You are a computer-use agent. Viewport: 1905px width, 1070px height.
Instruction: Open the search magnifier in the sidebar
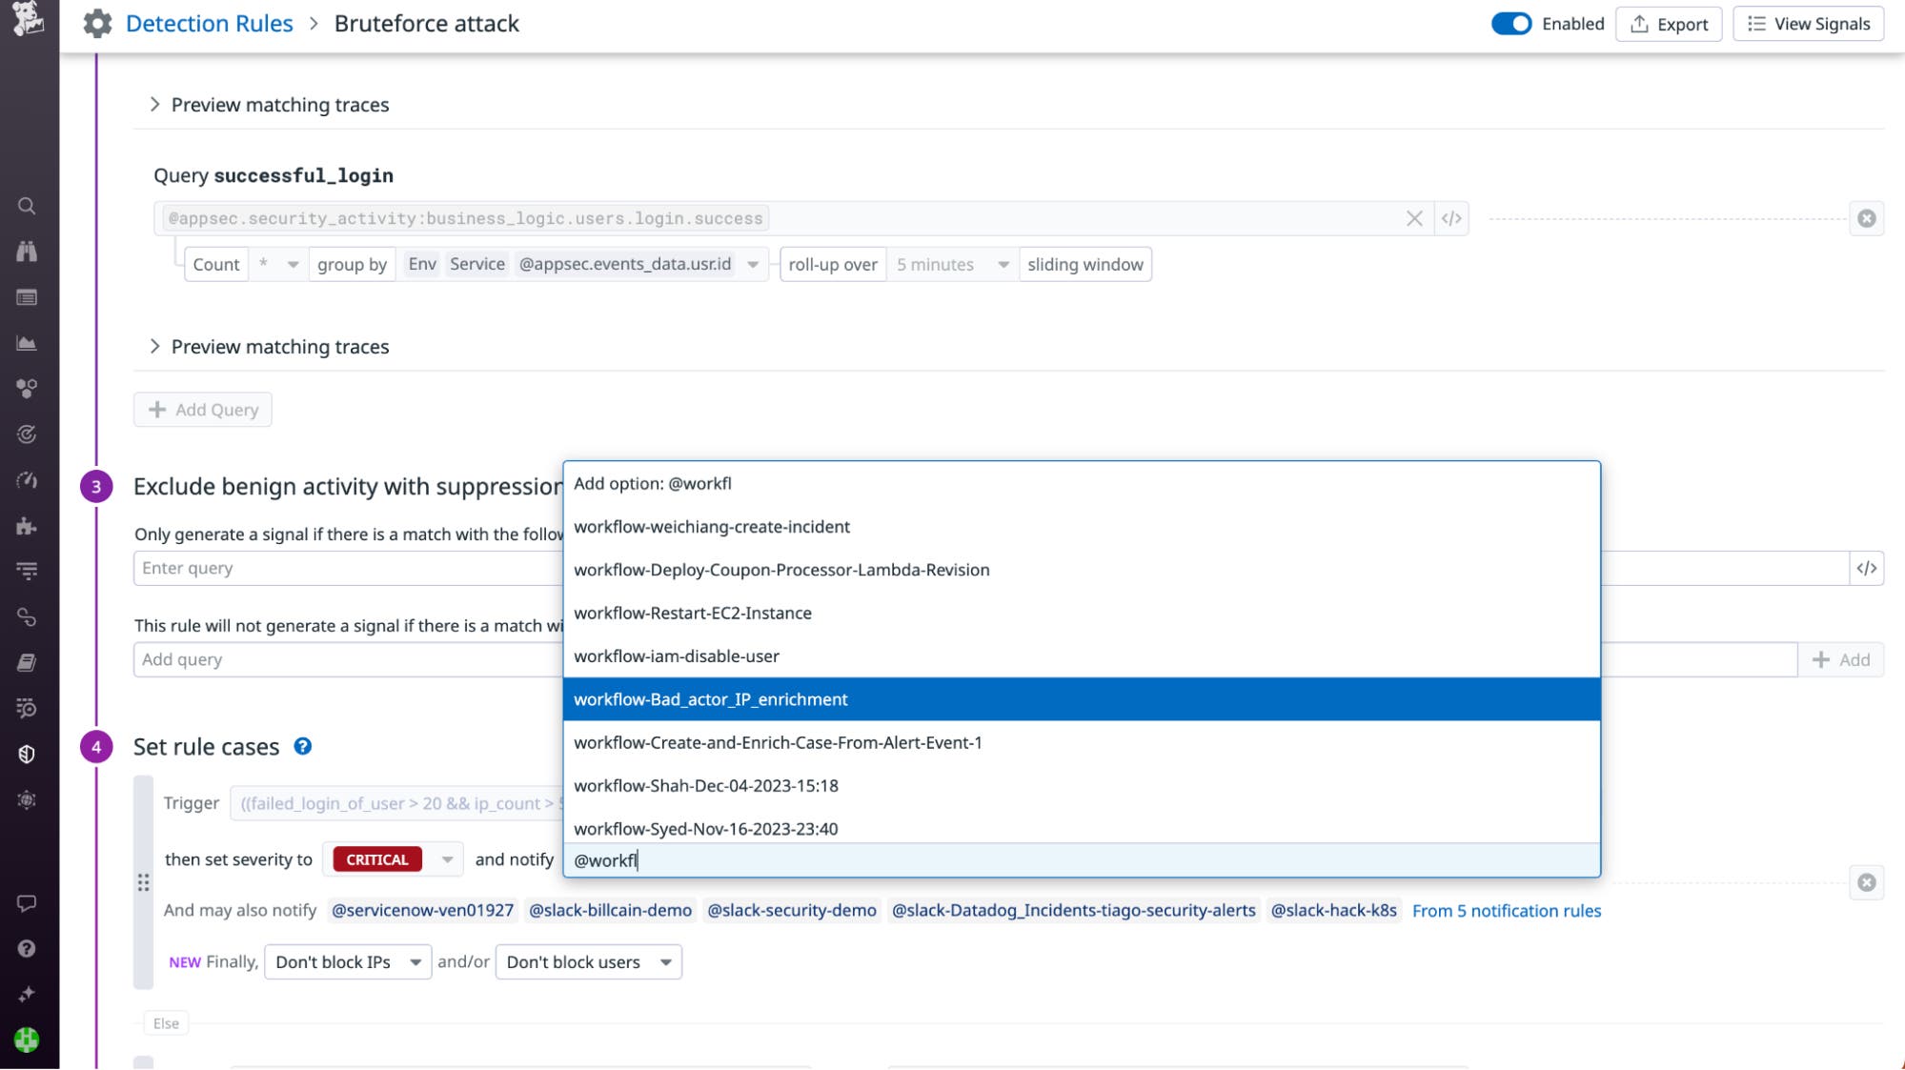tap(27, 206)
